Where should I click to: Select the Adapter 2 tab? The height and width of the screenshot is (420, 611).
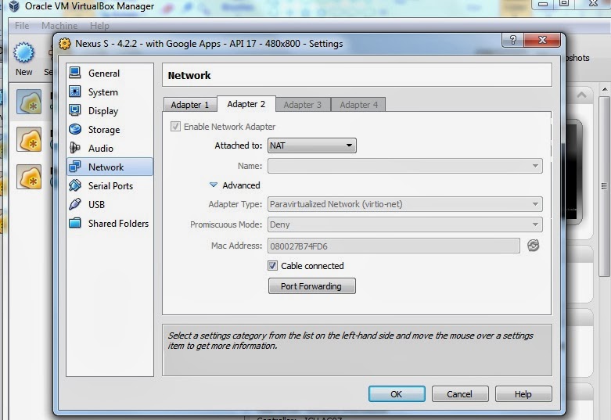point(246,104)
